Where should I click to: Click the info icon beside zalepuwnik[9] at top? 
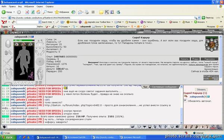(33, 37)
